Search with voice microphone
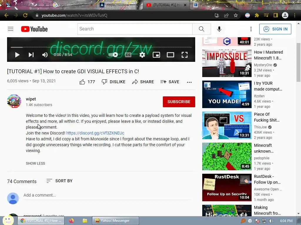Screen dimensions: 301x225 point(219,29)
